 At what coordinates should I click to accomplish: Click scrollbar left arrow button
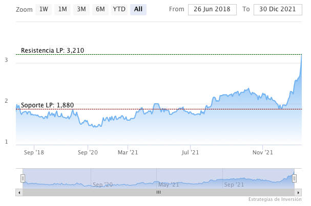19,192
